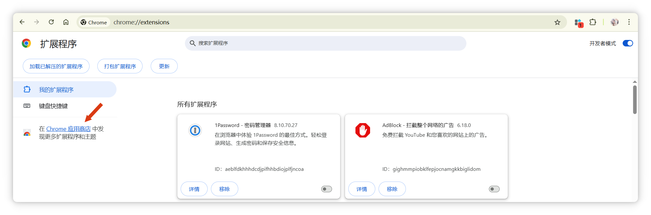The image size is (651, 215).
Task: Click 打包扩展程序 button
Action: pos(120,66)
